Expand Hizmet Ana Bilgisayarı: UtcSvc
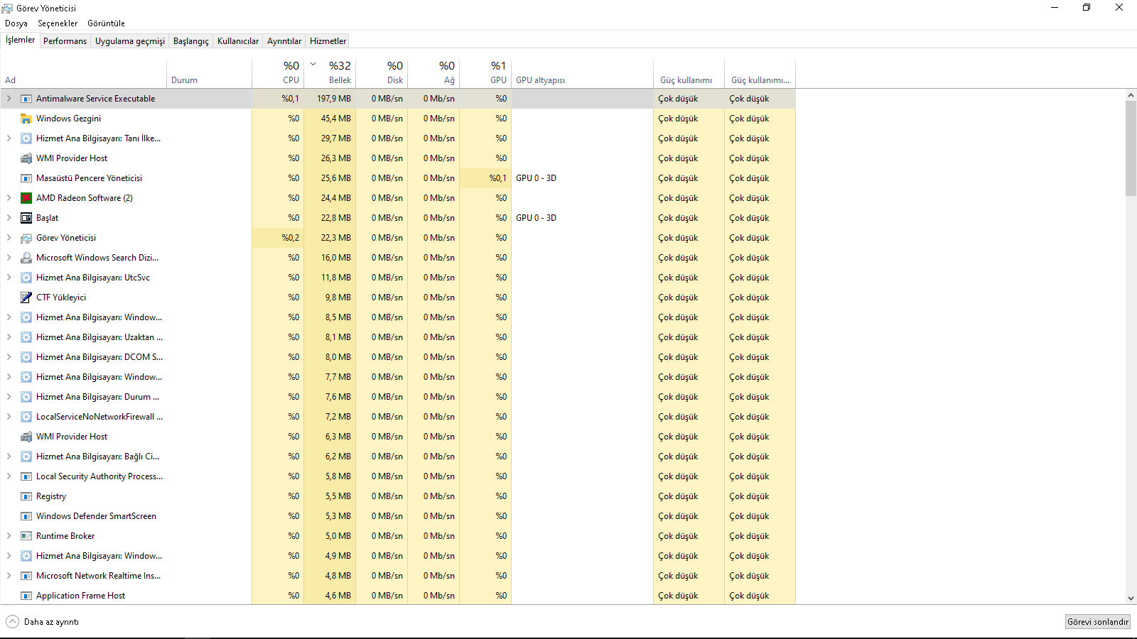 9,278
